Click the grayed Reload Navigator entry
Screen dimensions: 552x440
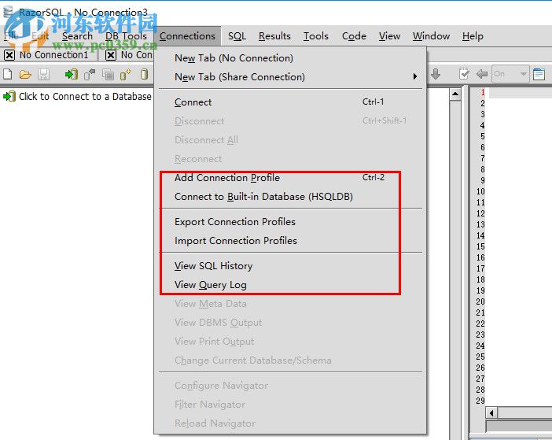(x=290, y=423)
